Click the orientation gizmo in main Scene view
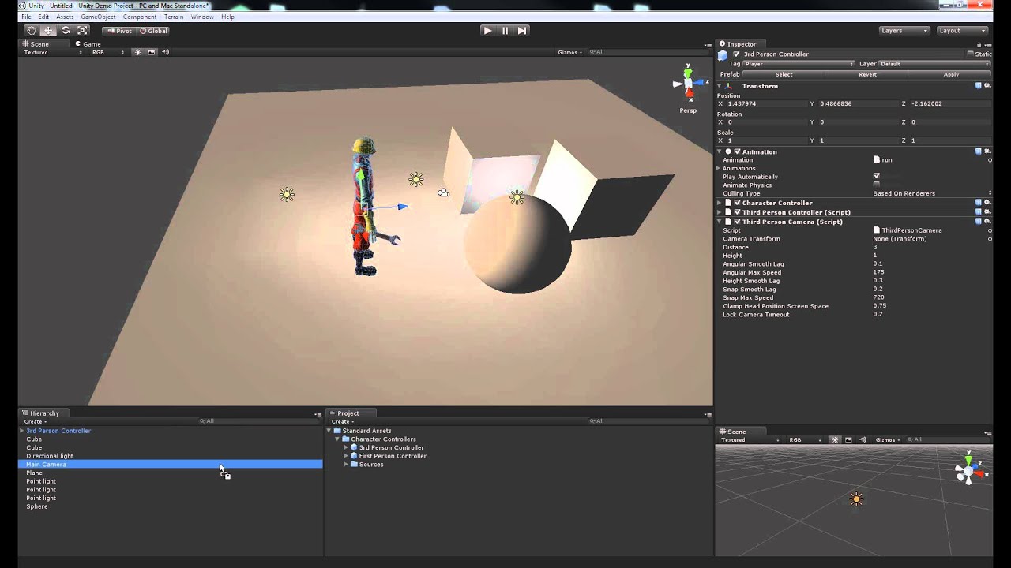The height and width of the screenshot is (568, 1011). pyautogui.click(x=688, y=84)
